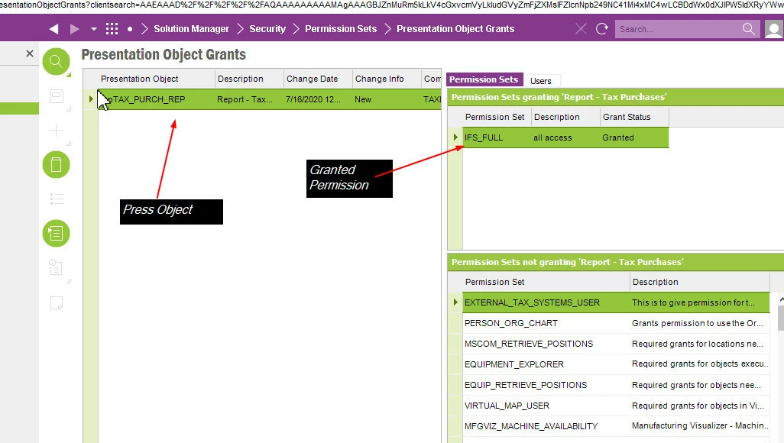Open the user profile avatar icon
The image size is (784, 443).
[x=774, y=30]
